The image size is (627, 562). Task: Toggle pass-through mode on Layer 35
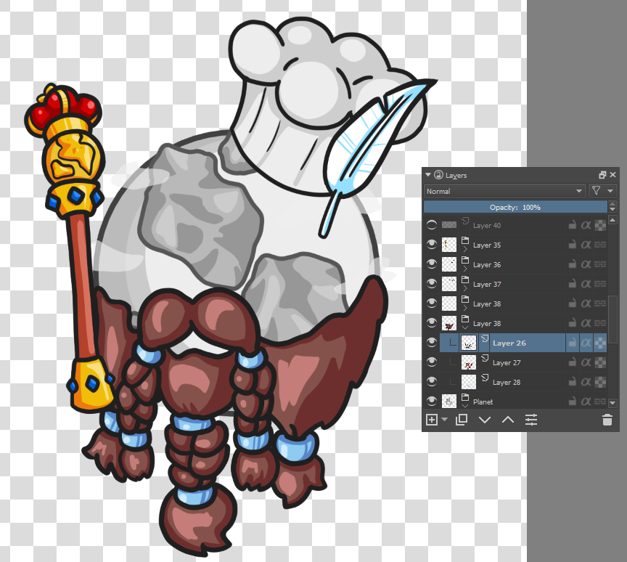tap(600, 245)
